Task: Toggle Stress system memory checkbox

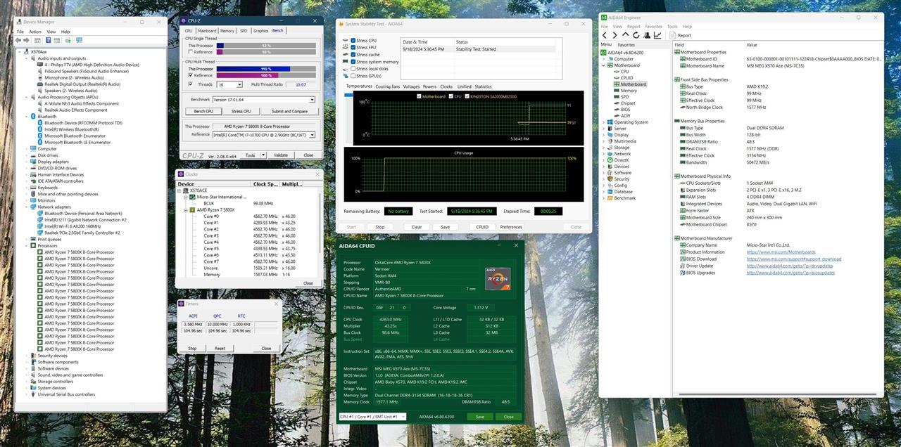Action: tap(353, 62)
